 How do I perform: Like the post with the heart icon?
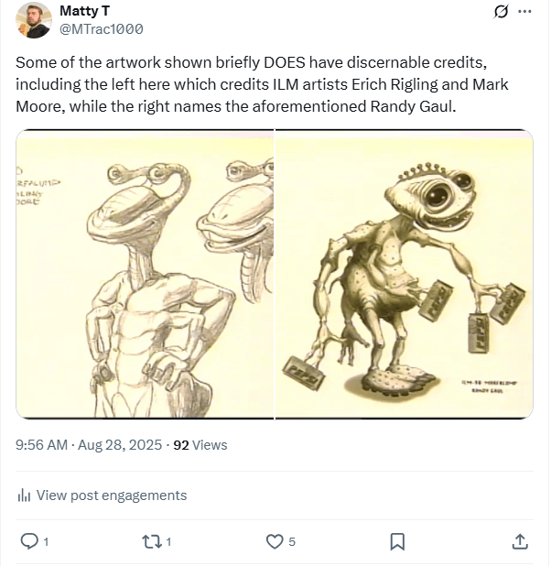point(273,541)
